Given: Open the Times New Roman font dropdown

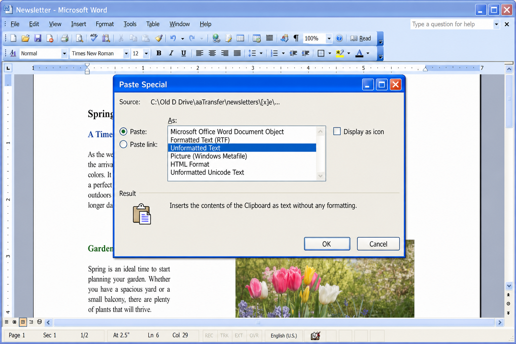Looking at the screenshot, I should [x=126, y=53].
